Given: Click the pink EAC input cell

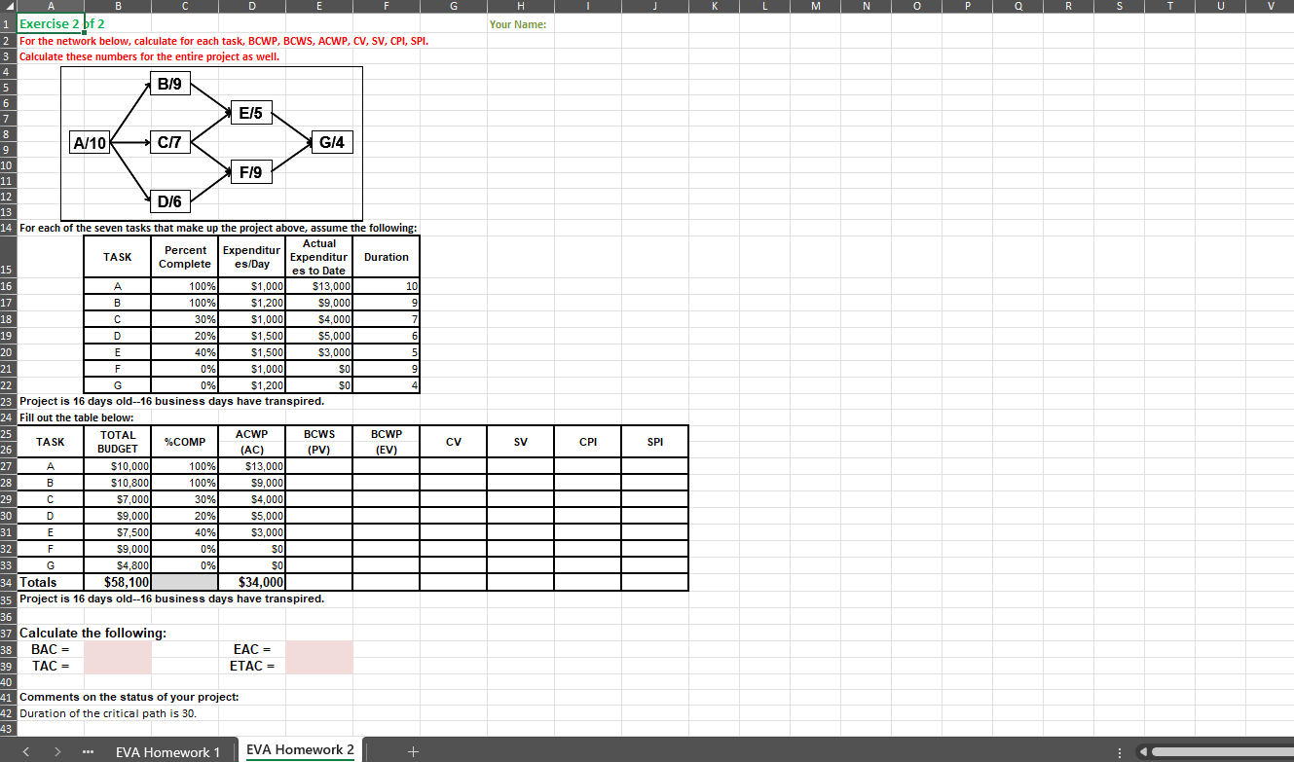Looking at the screenshot, I should [x=318, y=649].
